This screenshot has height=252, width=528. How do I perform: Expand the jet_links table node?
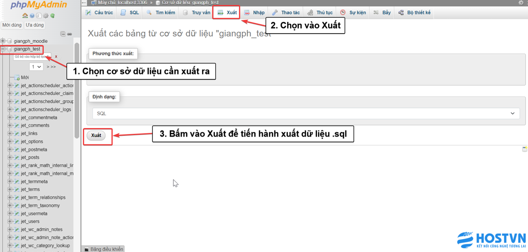tap(10, 134)
